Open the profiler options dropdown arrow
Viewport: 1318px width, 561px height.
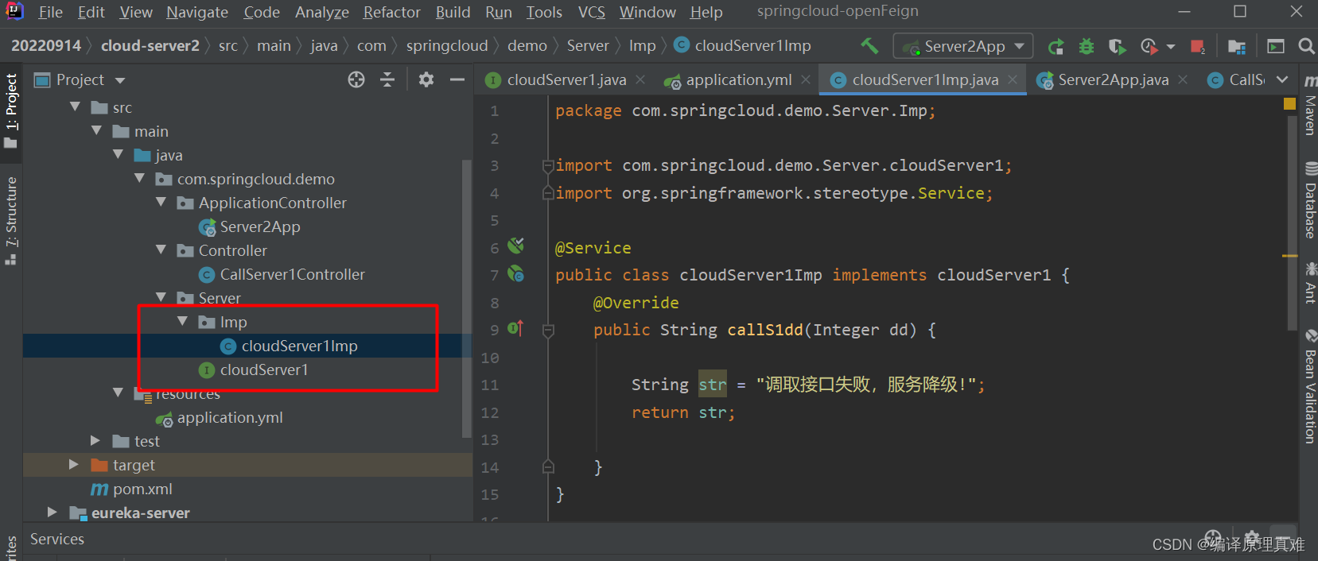tap(1170, 47)
